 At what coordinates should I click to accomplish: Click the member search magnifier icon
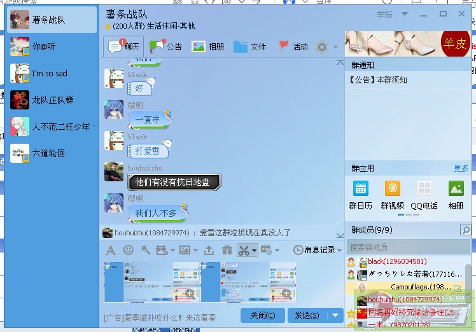point(466,230)
